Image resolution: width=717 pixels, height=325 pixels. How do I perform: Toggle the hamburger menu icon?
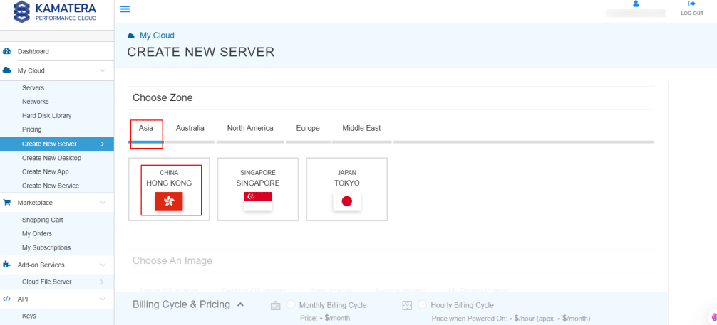(125, 9)
